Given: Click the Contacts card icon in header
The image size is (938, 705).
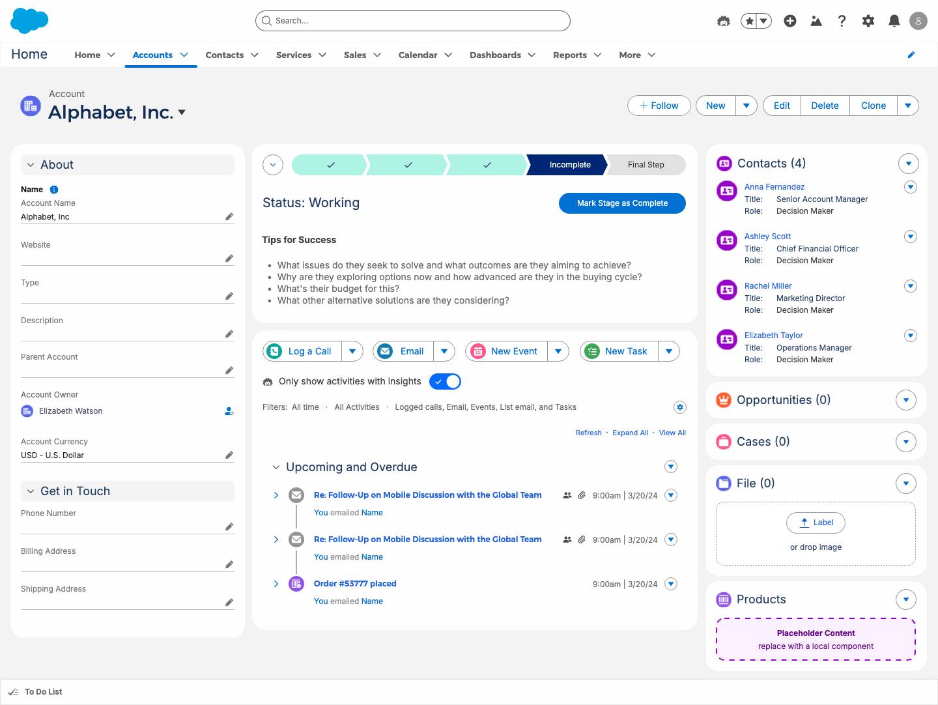Looking at the screenshot, I should [724, 164].
